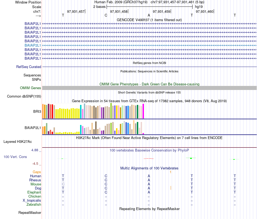Screen dimensions: 257x219
Task: Click the Chicken alignment row label
Action: (35, 196)
